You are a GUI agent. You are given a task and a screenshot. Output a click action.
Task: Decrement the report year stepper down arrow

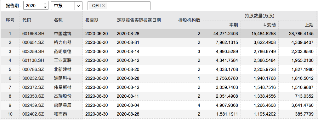(x=45, y=8)
